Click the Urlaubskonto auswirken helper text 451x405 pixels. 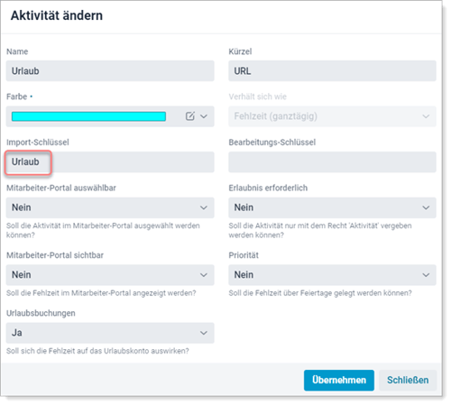(97, 351)
